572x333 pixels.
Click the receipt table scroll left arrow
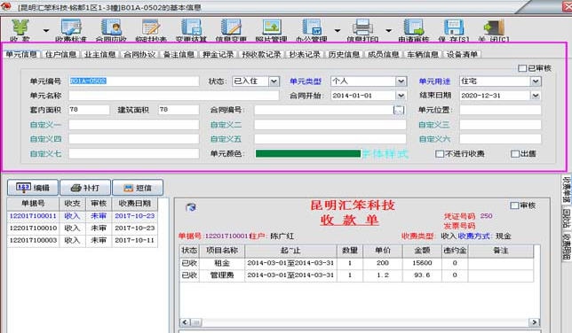coord(185,322)
